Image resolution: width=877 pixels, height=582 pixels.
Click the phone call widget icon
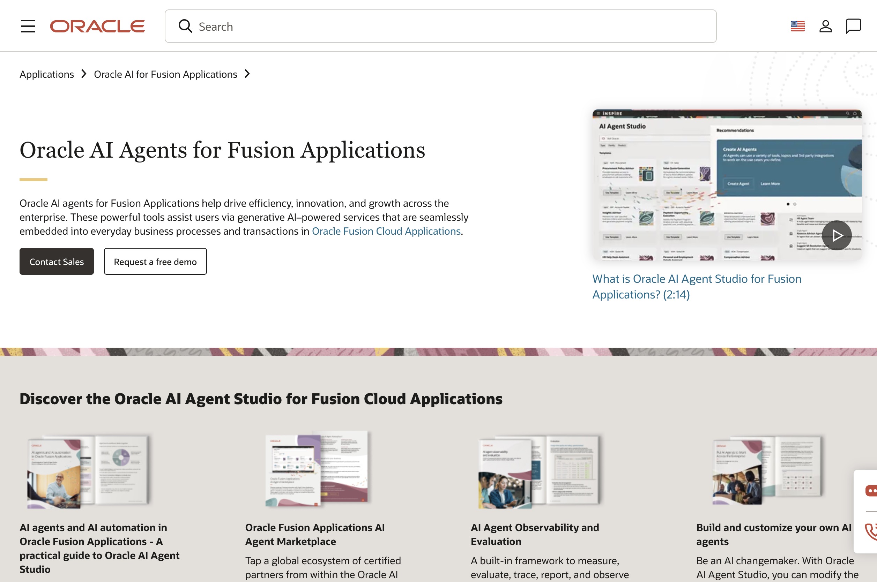871,531
